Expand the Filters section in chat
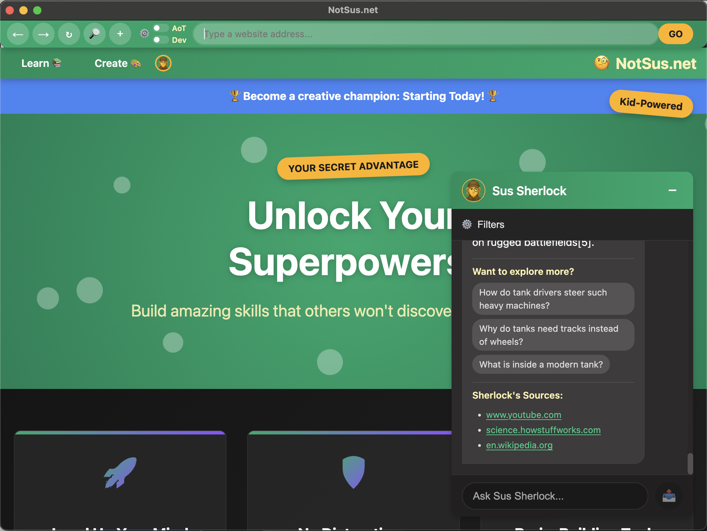 pos(490,224)
